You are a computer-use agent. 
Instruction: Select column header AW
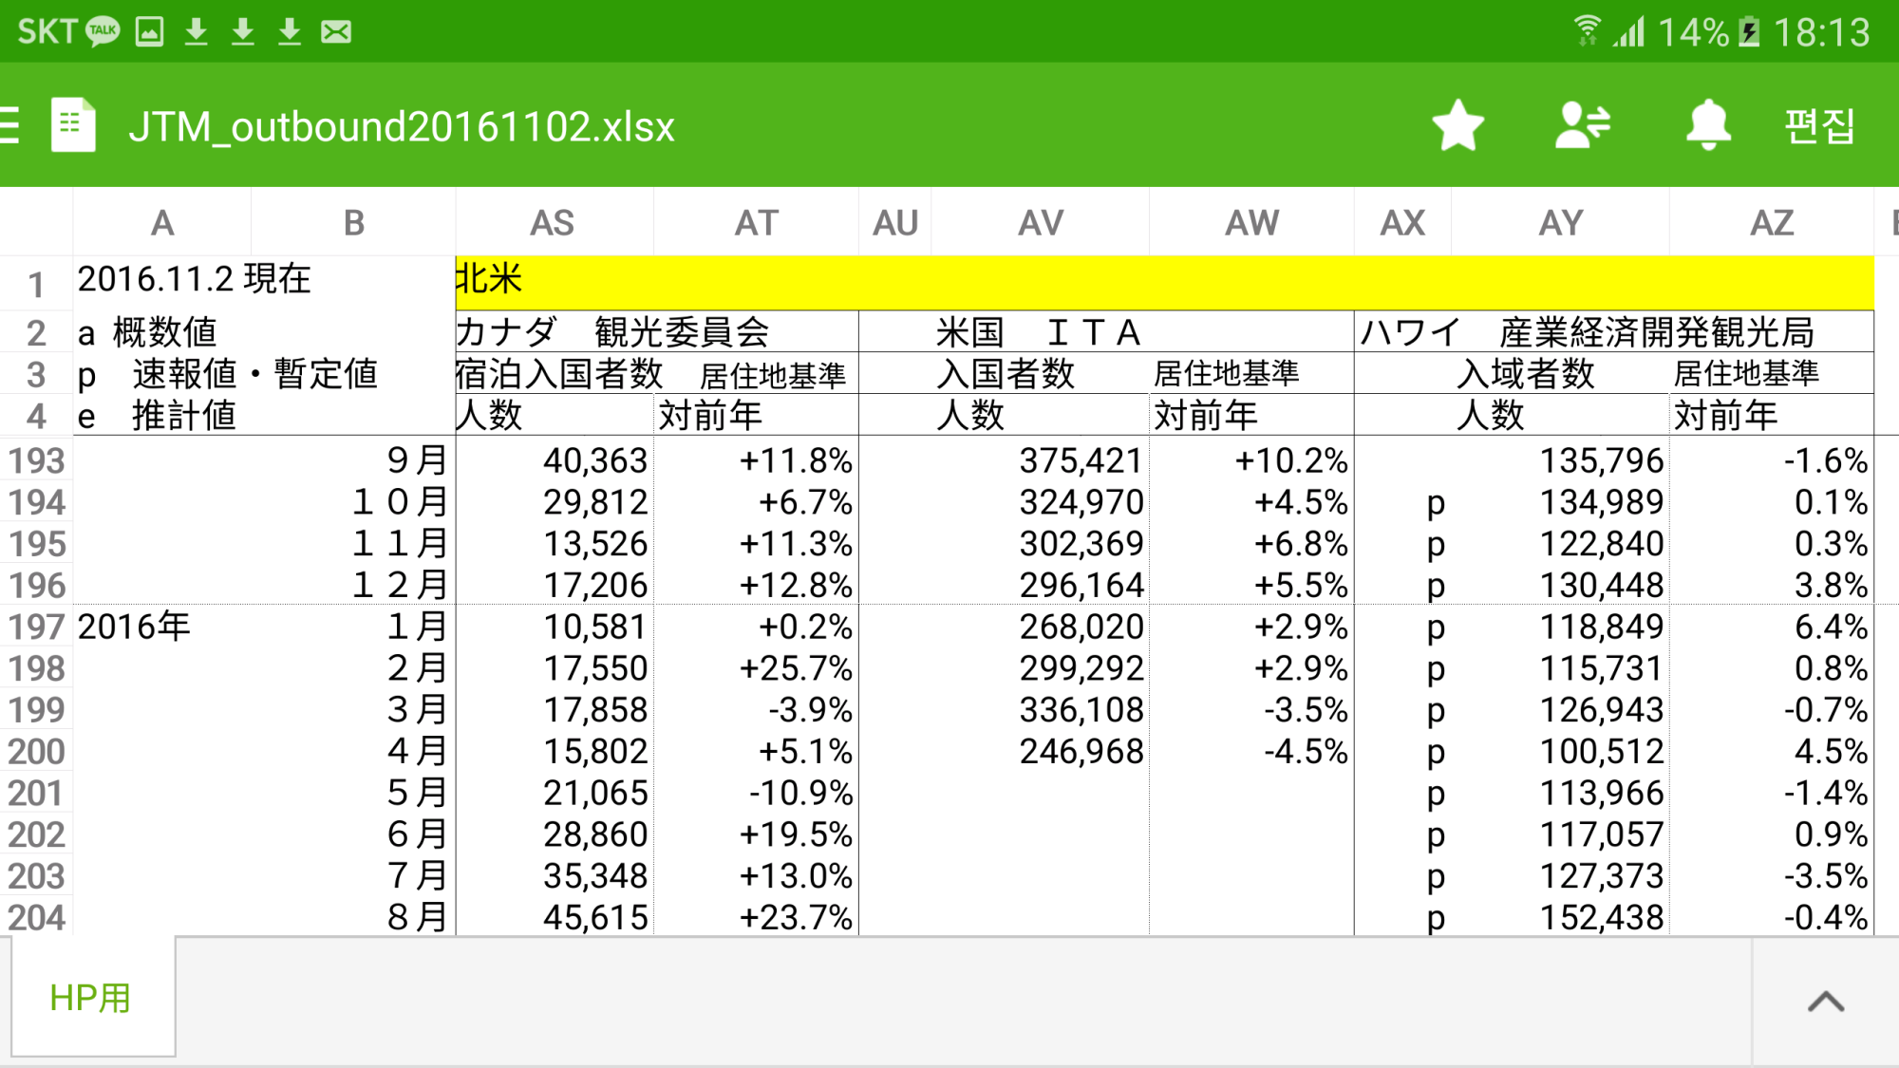[1251, 222]
